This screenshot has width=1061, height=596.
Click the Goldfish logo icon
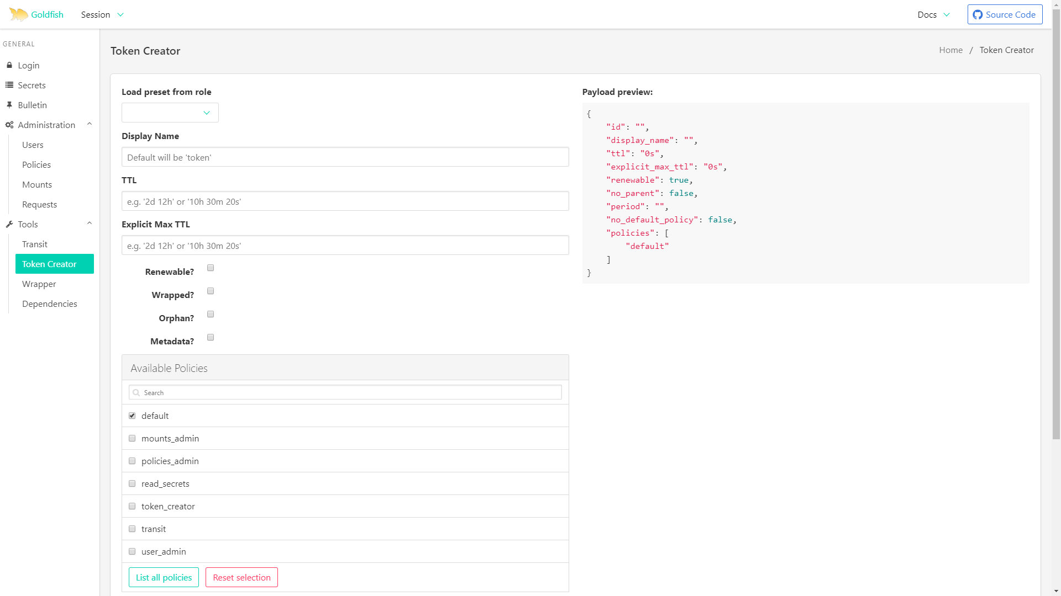click(x=18, y=14)
